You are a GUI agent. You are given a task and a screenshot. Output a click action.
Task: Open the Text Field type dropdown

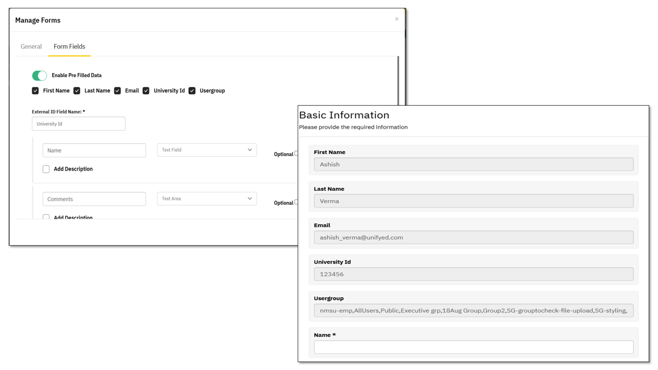click(207, 150)
